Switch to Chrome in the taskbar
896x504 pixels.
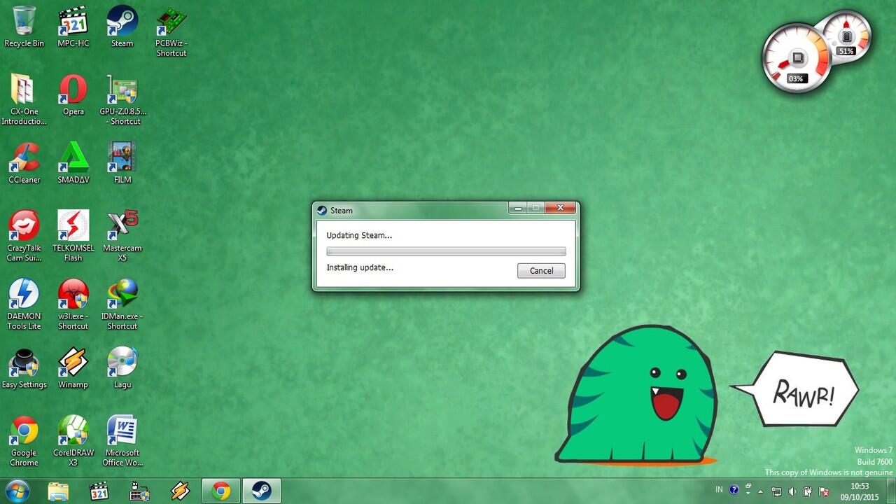221,491
